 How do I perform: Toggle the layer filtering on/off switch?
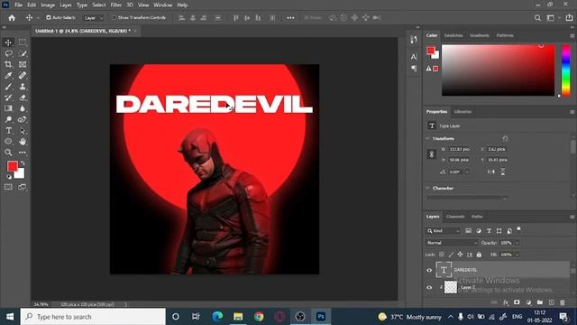pyautogui.click(x=519, y=229)
